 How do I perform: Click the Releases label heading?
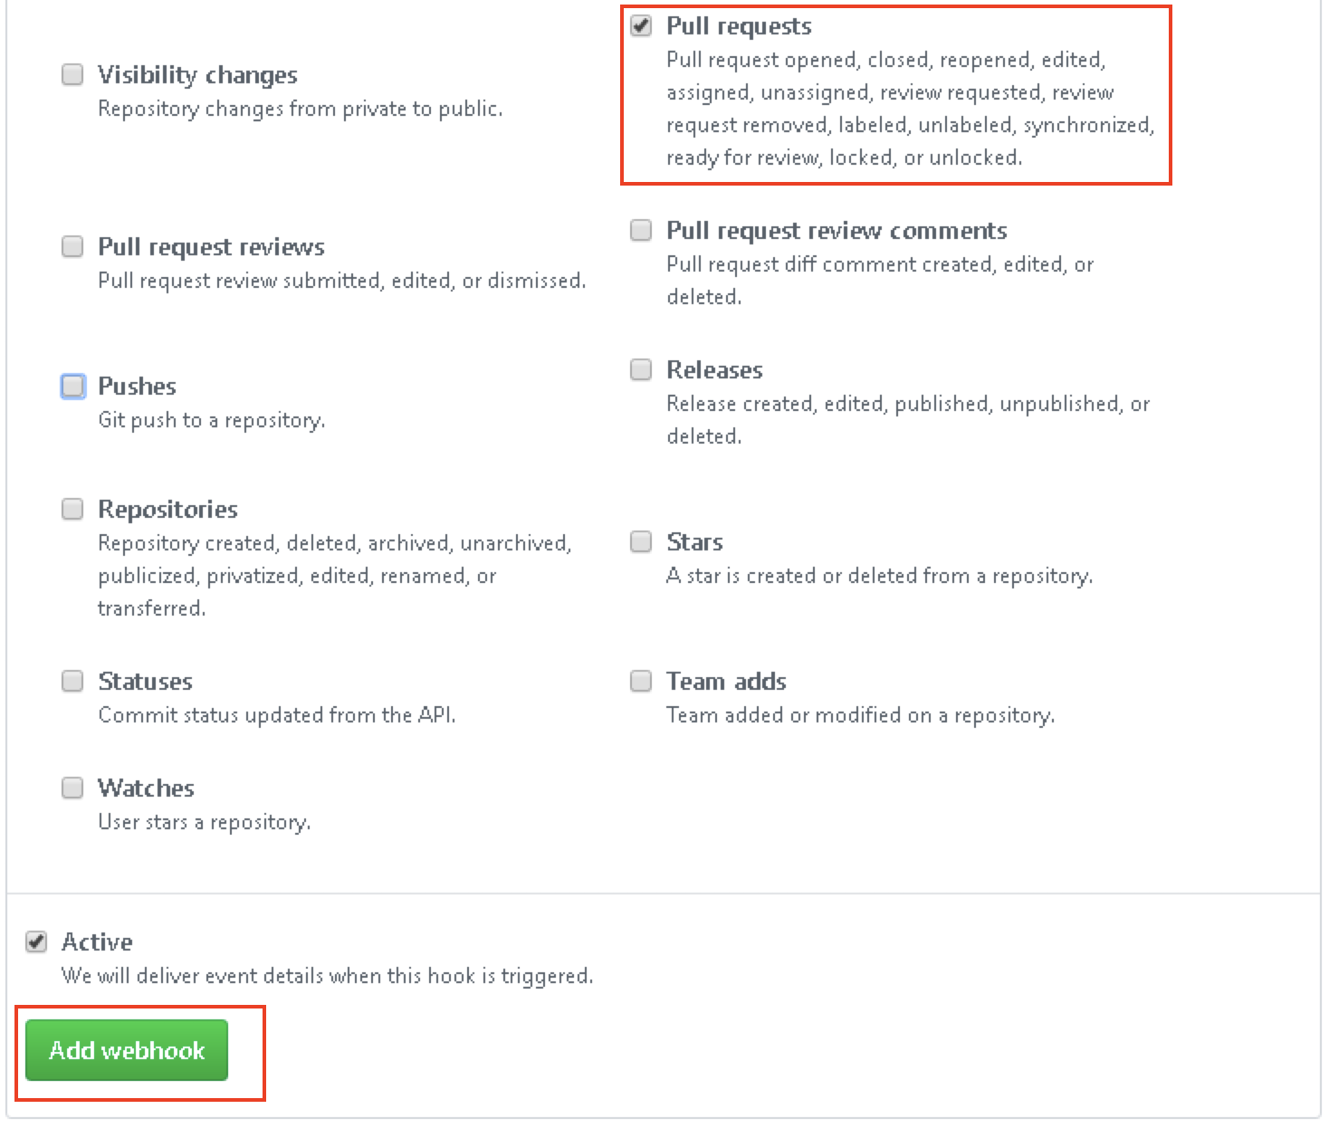click(714, 370)
